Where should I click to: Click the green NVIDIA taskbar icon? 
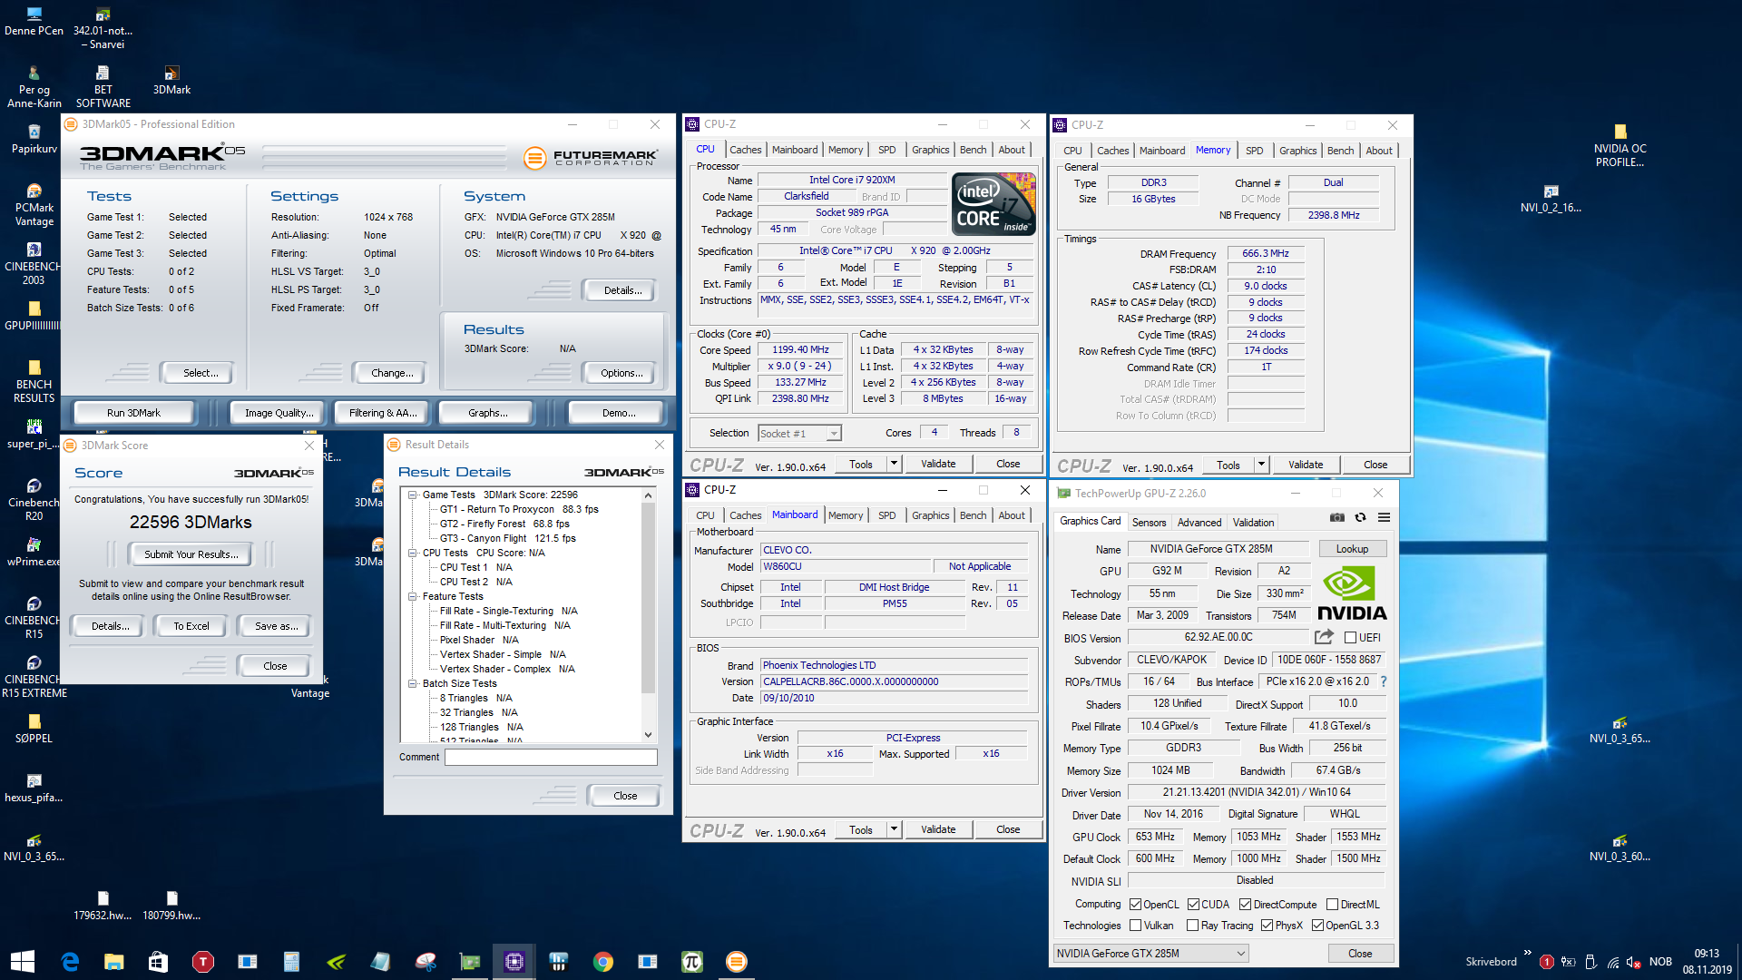pos(336,961)
